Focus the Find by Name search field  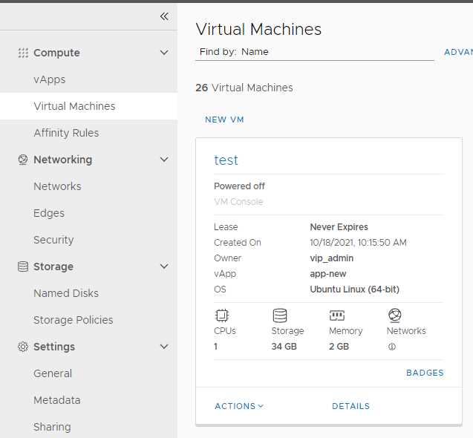click(315, 52)
